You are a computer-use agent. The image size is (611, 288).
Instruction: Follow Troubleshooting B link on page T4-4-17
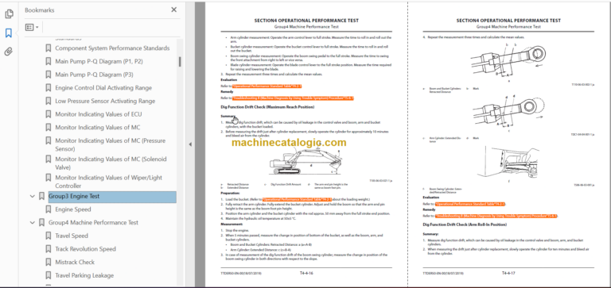[496, 216]
